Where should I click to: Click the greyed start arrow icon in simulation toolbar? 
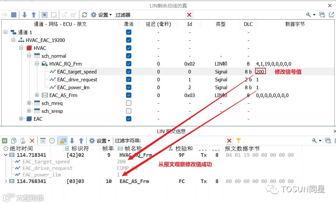[x=5, y=15]
